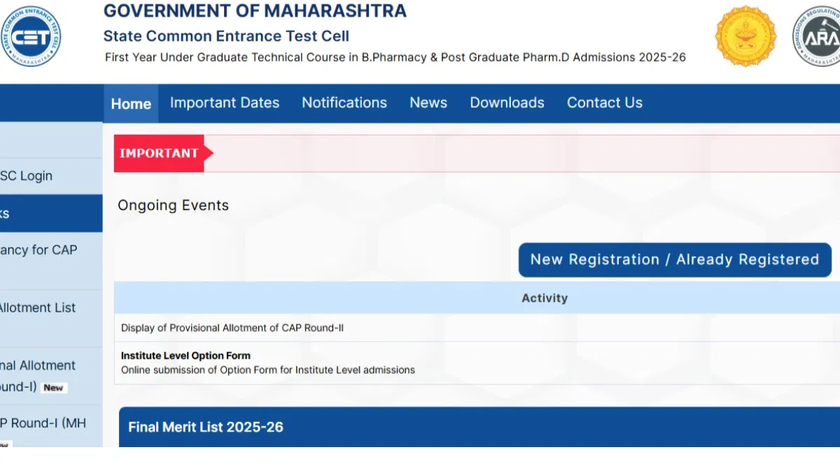Image resolution: width=840 pixels, height=466 pixels.
Task: Go to the Home menu item
Action: pyautogui.click(x=131, y=103)
